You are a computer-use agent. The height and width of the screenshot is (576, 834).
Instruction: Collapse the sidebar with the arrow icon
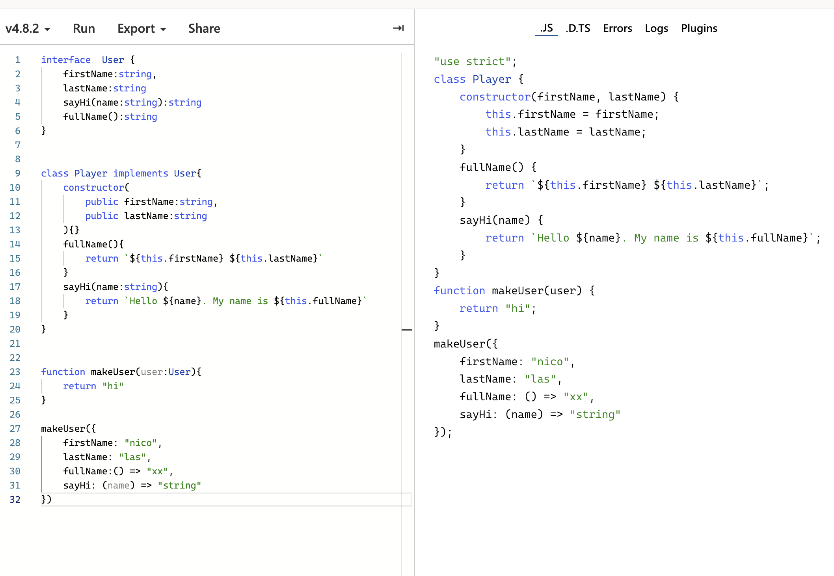398,28
